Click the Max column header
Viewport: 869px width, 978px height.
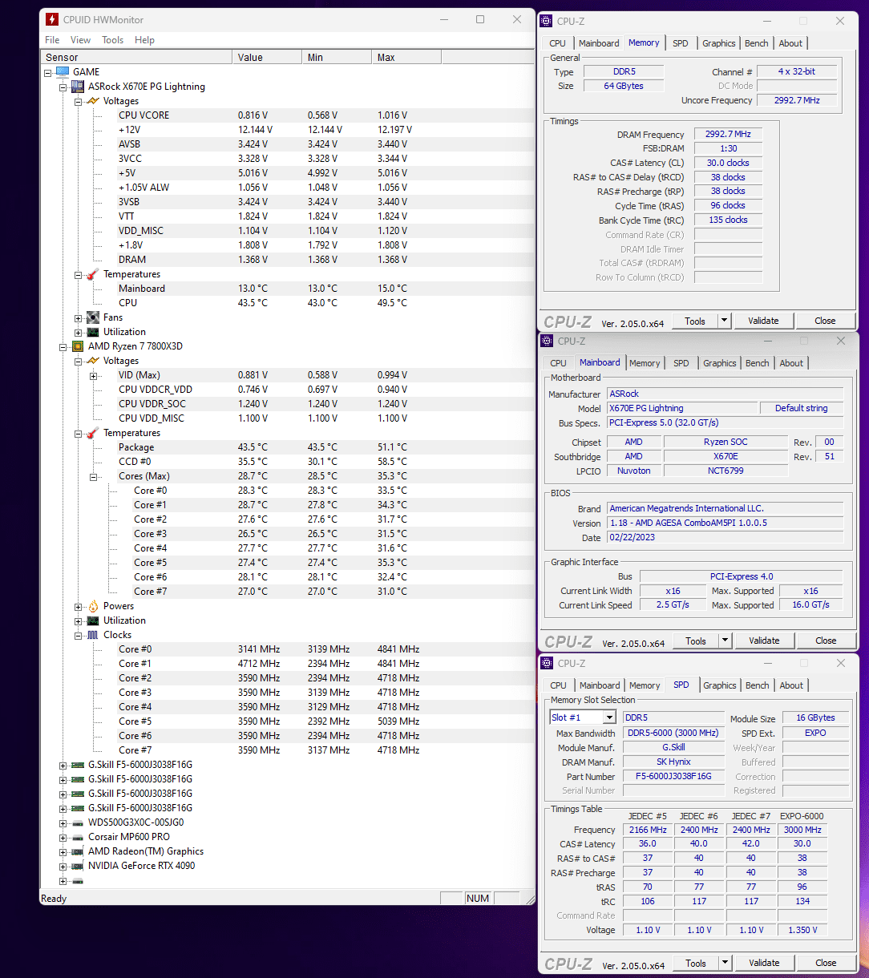(406, 58)
